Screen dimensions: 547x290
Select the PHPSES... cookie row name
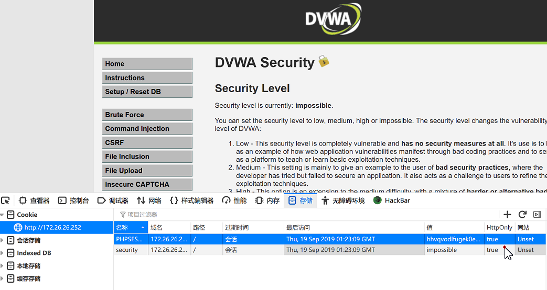(x=130, y=239)
